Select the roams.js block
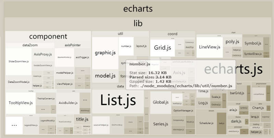The image size is (274, 138). pos(37,76)
